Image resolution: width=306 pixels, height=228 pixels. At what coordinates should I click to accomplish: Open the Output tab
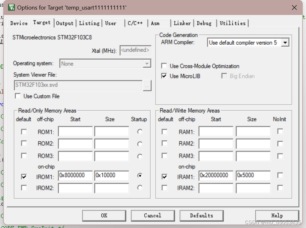(65, 23)
